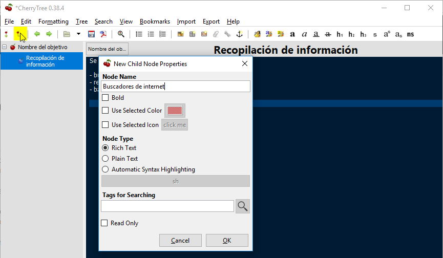Enable the Bold checkbox
The width and height of the screenshot is (443, 258).
105,98
